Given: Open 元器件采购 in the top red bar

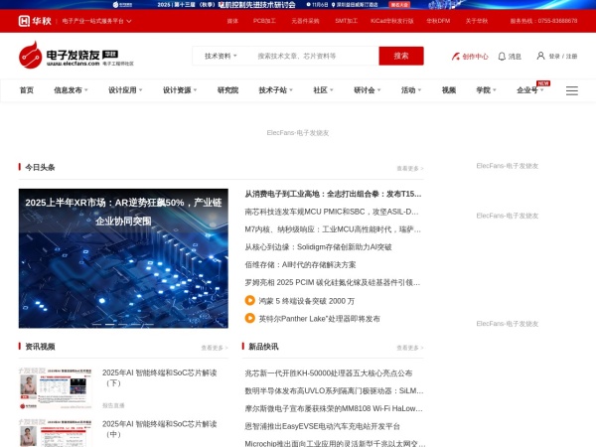Looking at the screenshot, I should 305,21.
